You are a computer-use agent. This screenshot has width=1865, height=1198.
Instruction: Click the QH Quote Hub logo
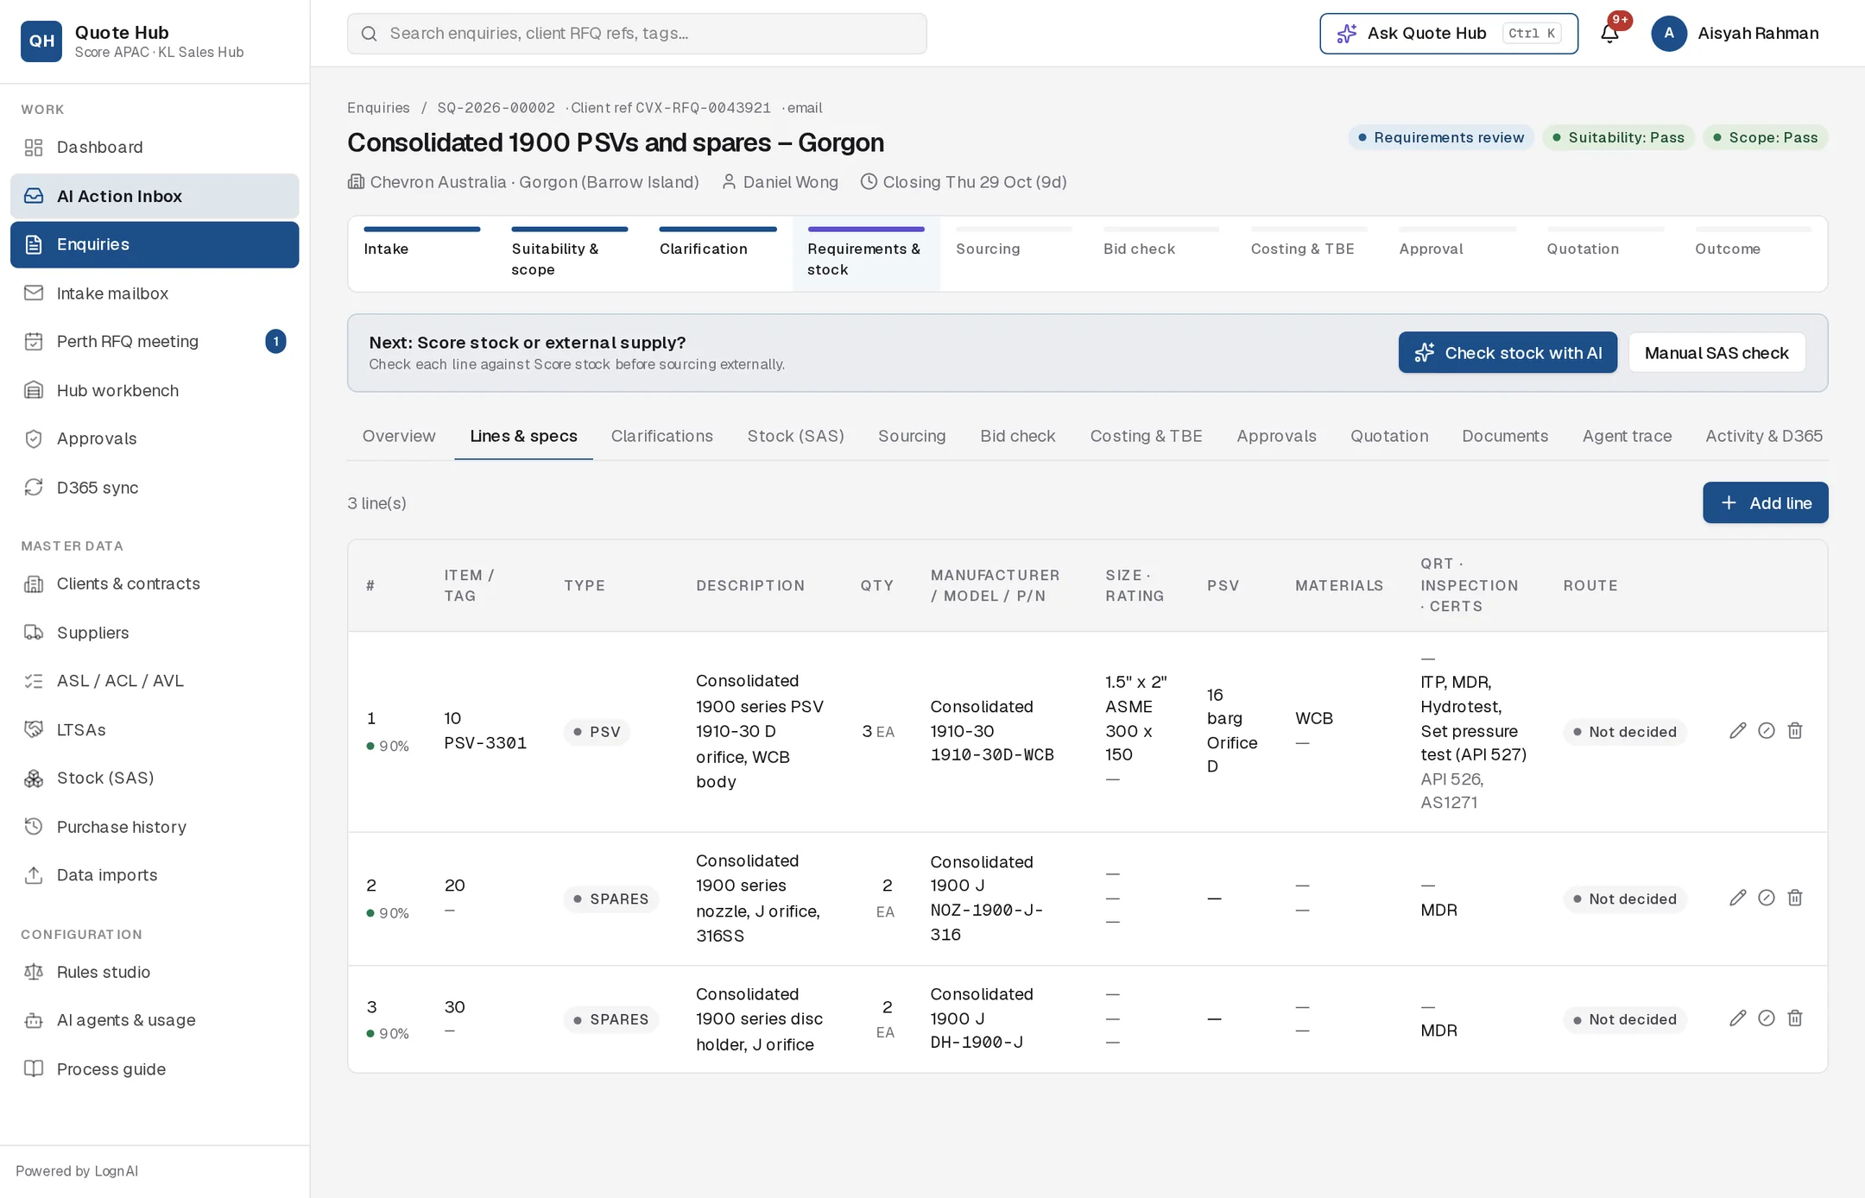point(41,41)
